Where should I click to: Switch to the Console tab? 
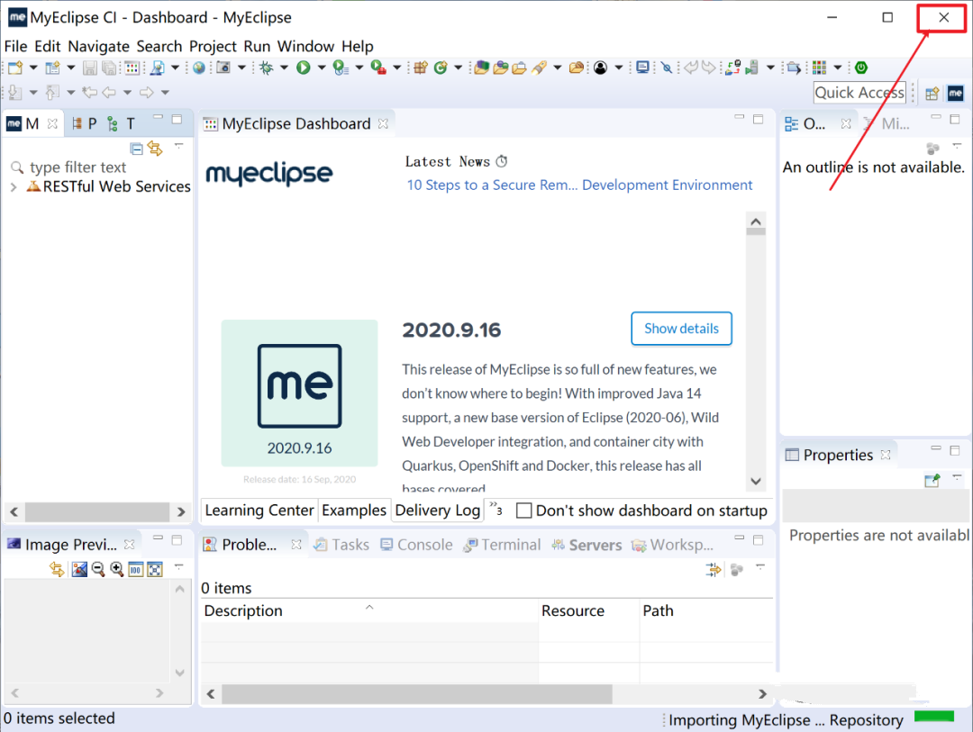(416, 545)
